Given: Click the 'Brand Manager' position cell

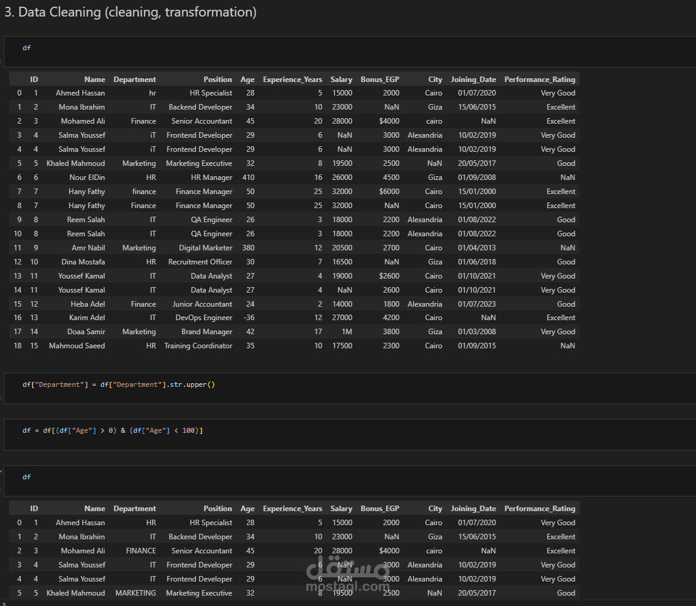Looking at the screenshot, I should pyautogui.click(x=207, y=332).
